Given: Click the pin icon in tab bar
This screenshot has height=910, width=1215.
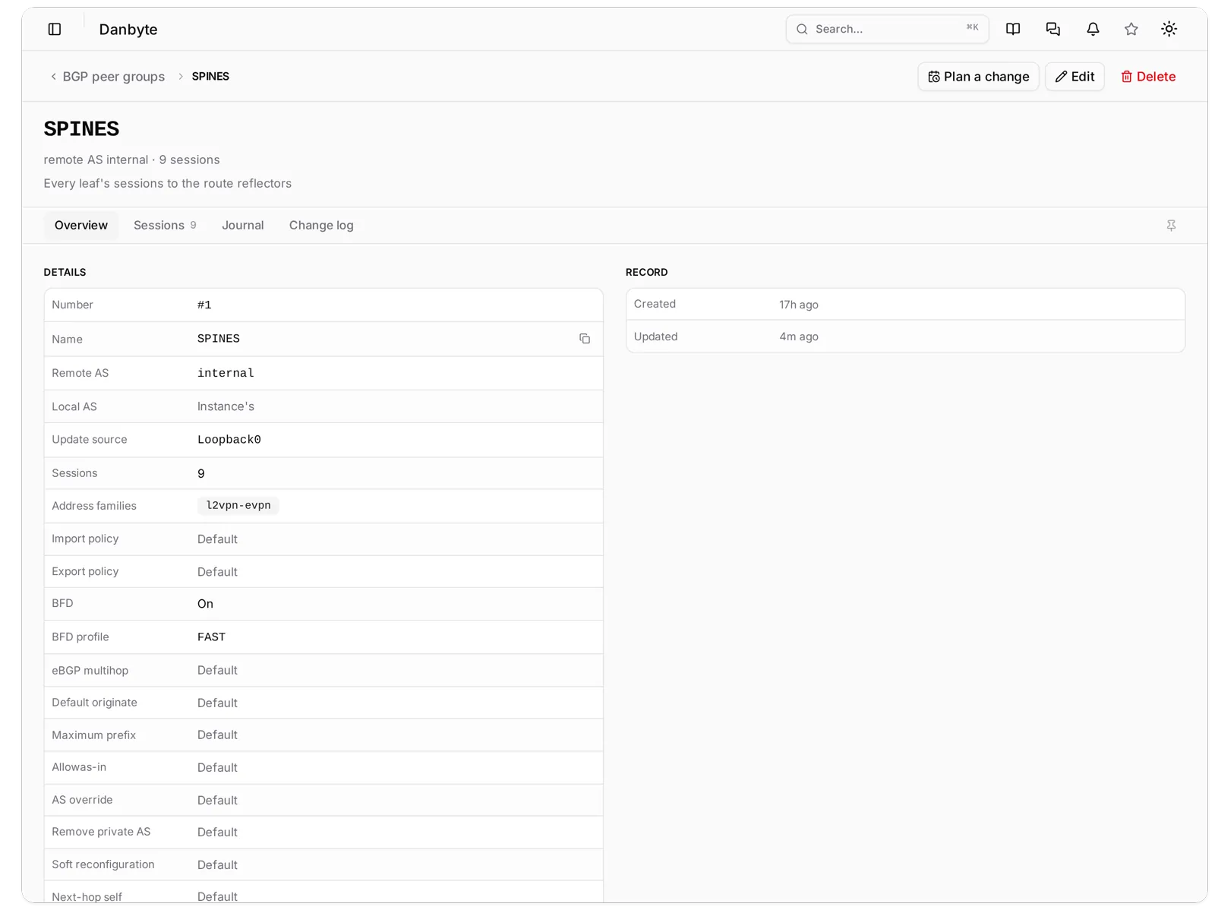Looking at the screenshot, I should 1171,226.
